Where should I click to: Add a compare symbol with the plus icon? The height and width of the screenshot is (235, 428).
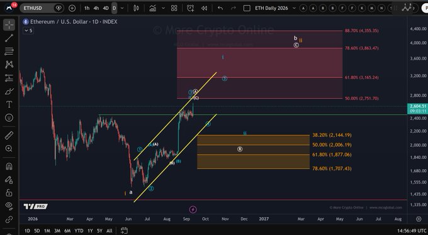[72, 8]
